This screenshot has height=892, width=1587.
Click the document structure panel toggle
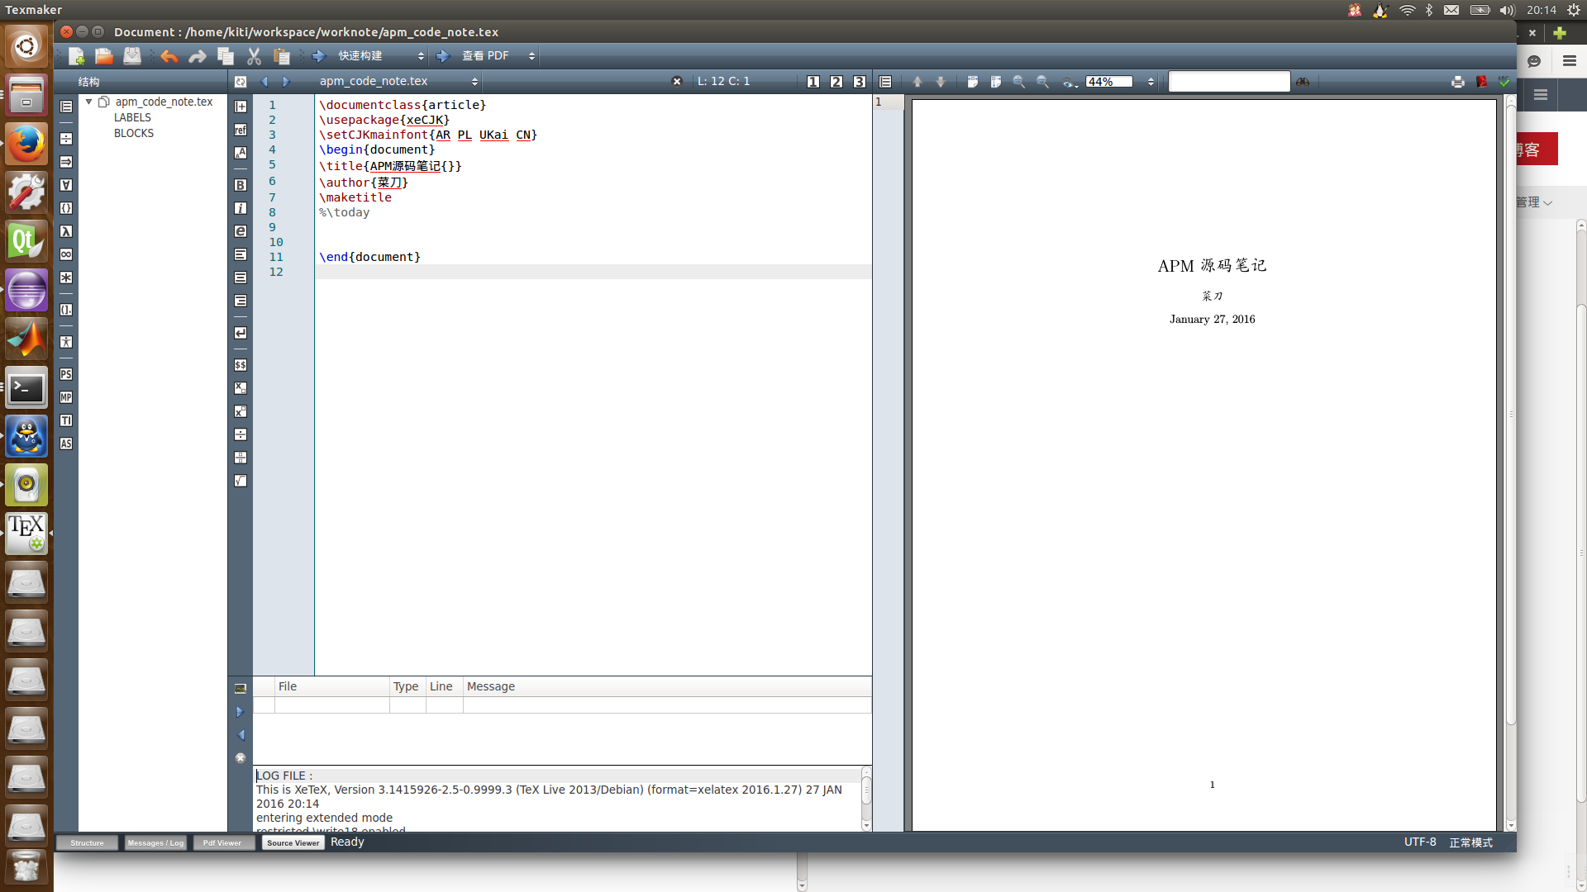click(86, 842)
